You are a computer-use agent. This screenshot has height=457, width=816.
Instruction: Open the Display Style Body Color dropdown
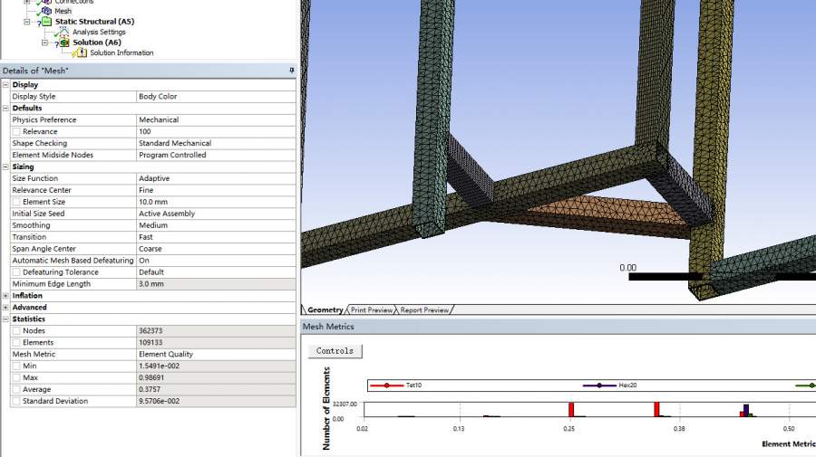(216, 96)
